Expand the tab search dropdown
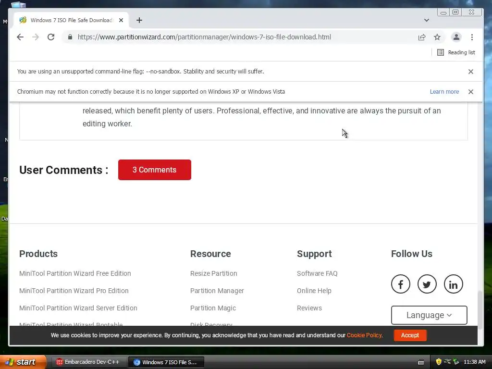Screen dimensions: 492x369 click(427, 20)
